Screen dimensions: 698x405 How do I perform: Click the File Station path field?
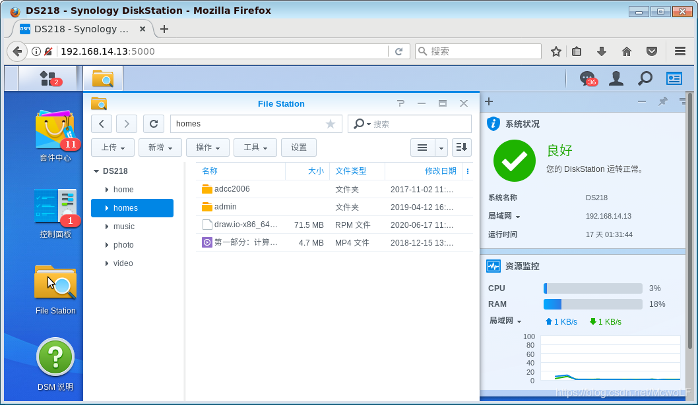coord(256,124)
